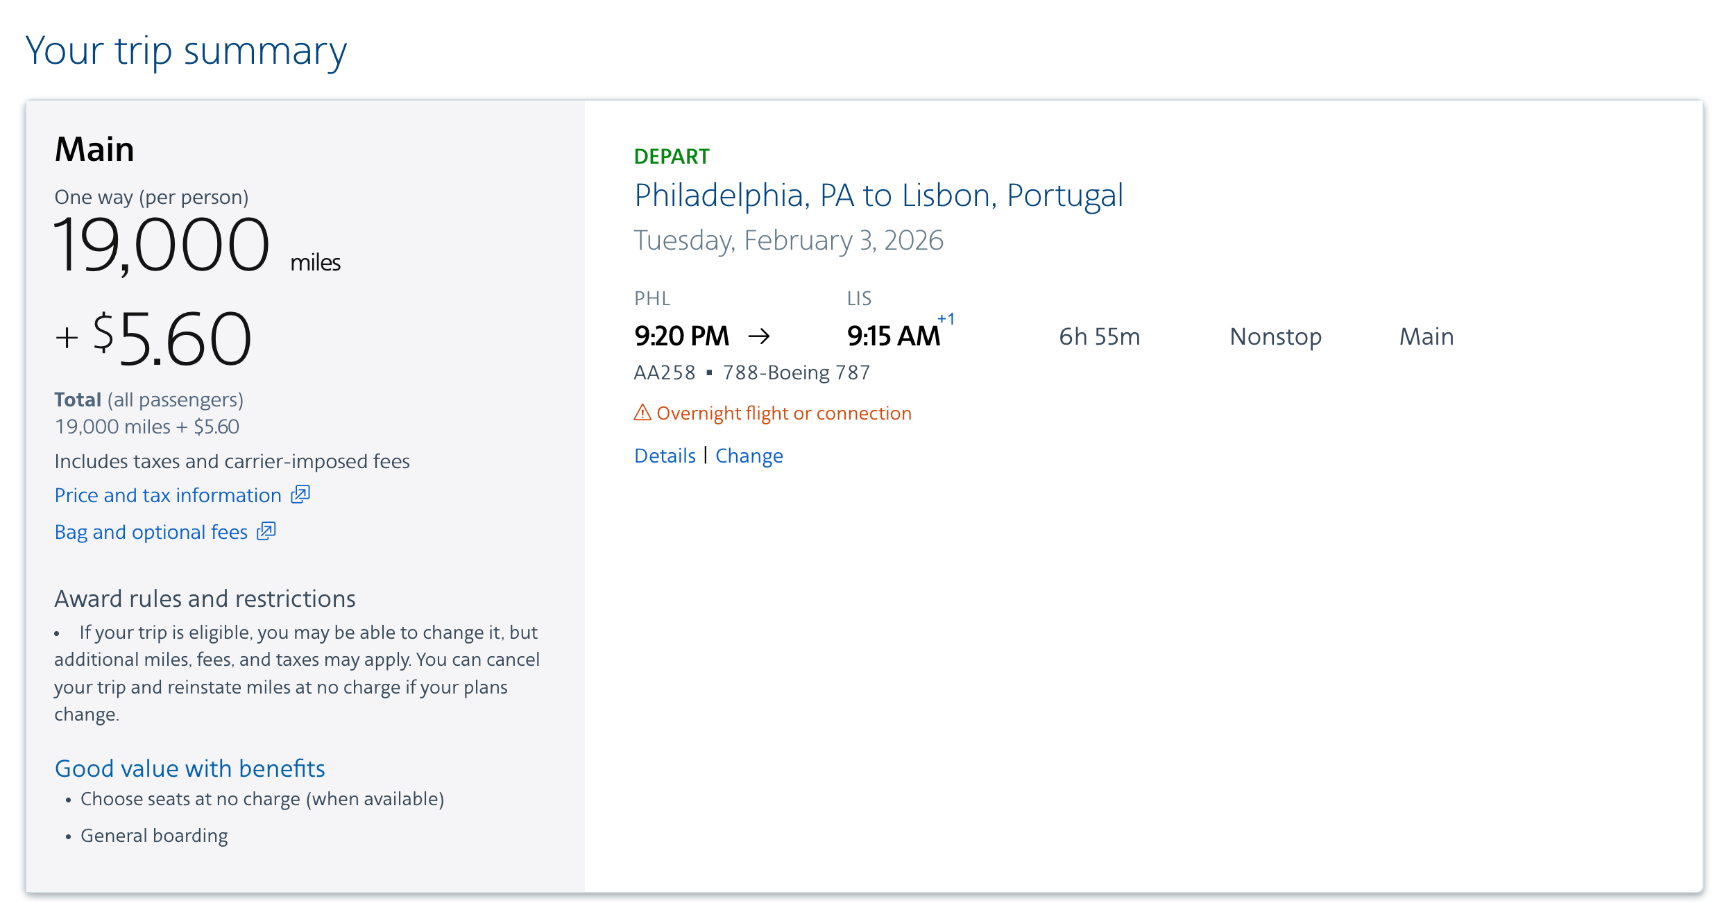This screenshot has height=903, width=1729.
Task: Click the +1 day arrival indicator
Action: (946, 319)
